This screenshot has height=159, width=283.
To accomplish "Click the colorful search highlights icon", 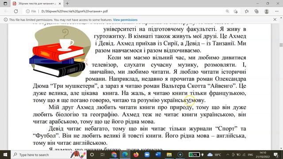I will pyautogui.click(x=78, y=155).
